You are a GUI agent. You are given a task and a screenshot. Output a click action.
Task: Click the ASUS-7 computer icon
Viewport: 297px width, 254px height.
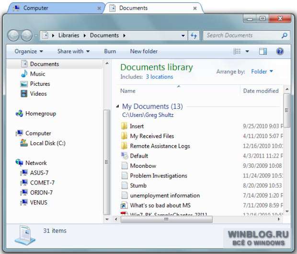[x=24, y=173]
